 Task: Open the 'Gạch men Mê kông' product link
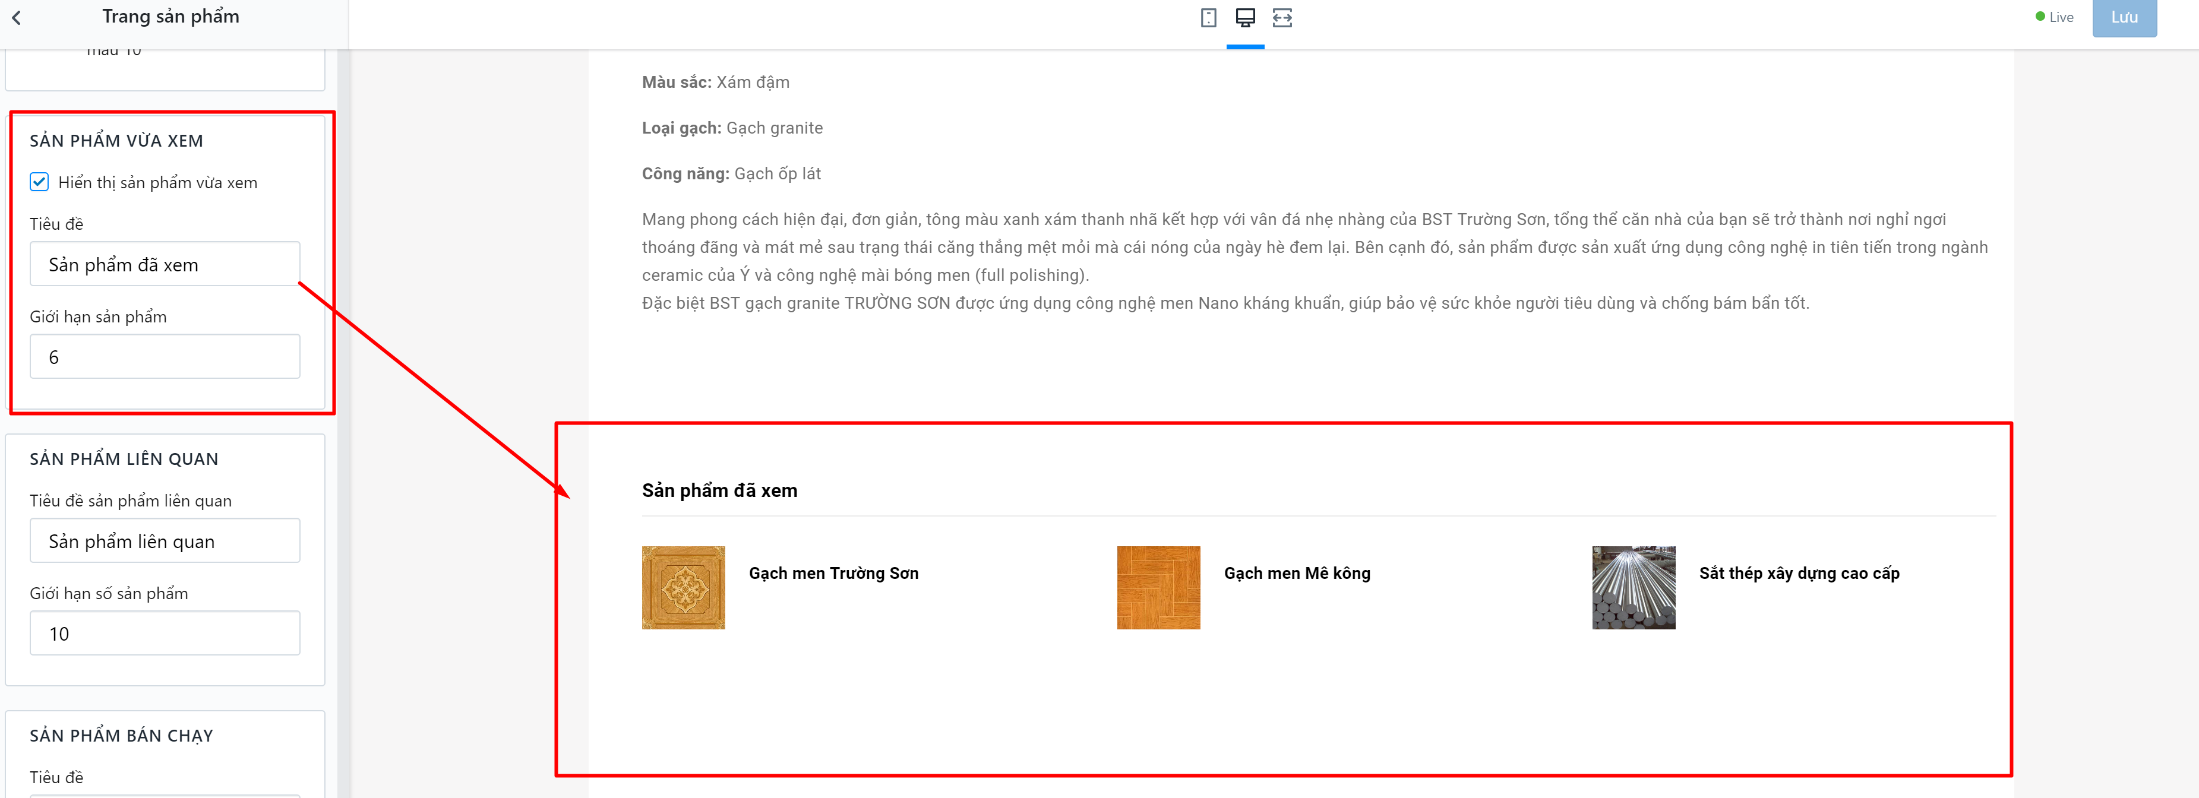coord(1297,574)
